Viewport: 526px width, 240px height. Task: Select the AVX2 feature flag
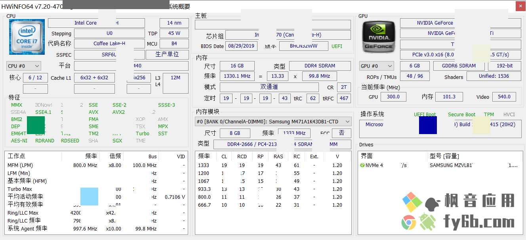[118, 112]
